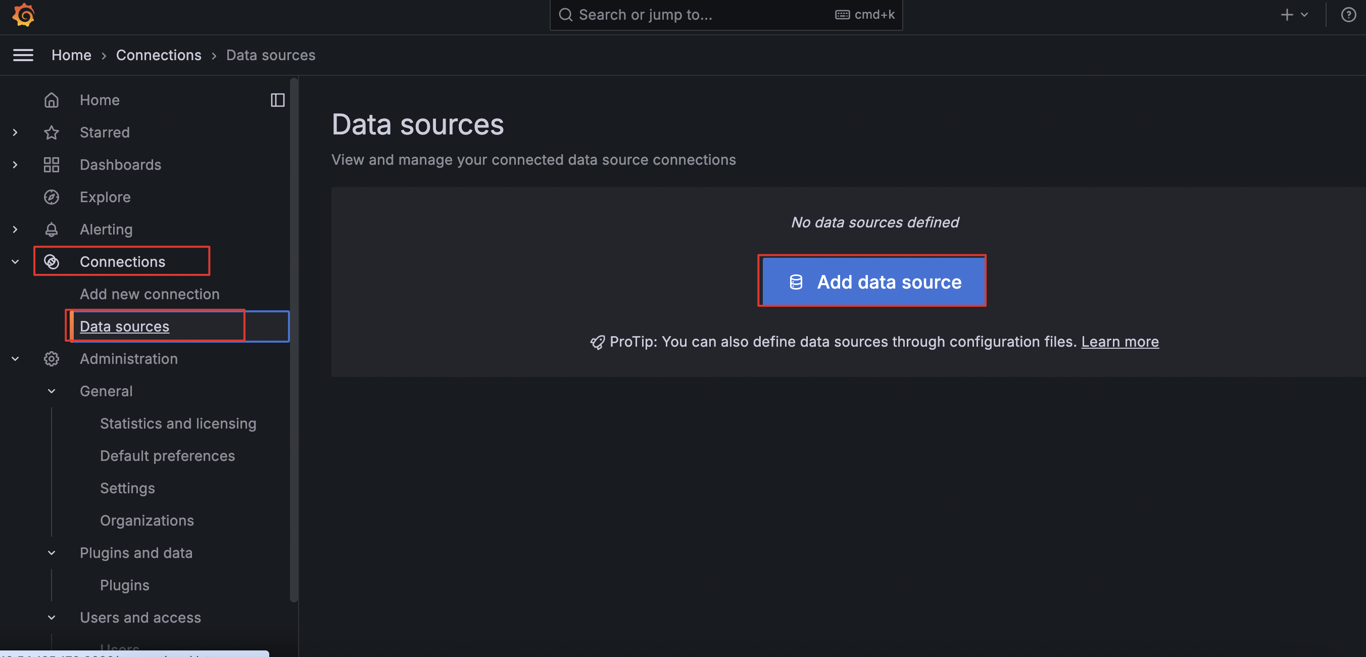Click the Administration gear icon
Screen dimensions: 1366x657
click(52, 359)
